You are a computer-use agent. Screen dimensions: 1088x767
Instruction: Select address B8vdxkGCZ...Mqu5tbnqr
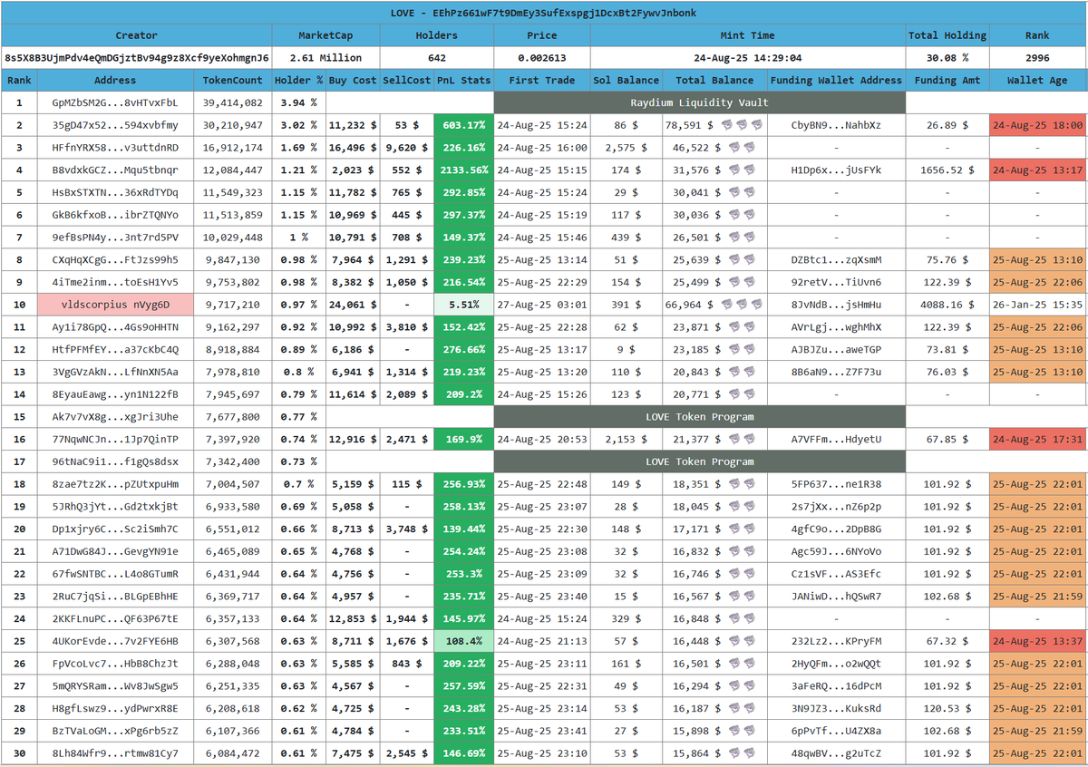point(115,170)
